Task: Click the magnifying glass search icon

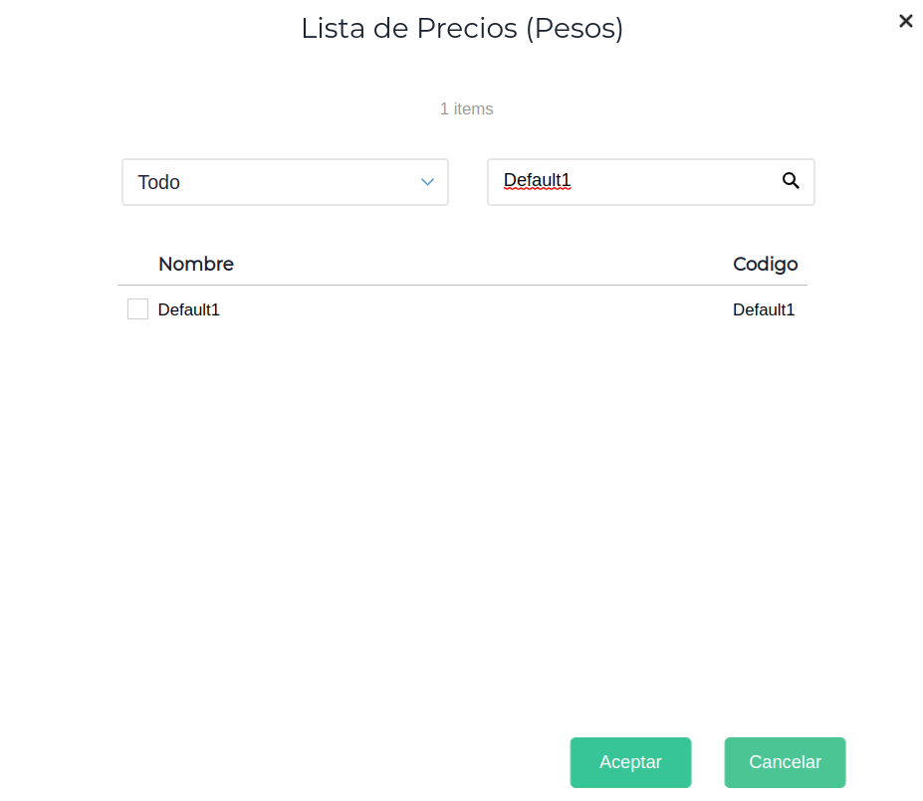Action: (x=791, y=181)
